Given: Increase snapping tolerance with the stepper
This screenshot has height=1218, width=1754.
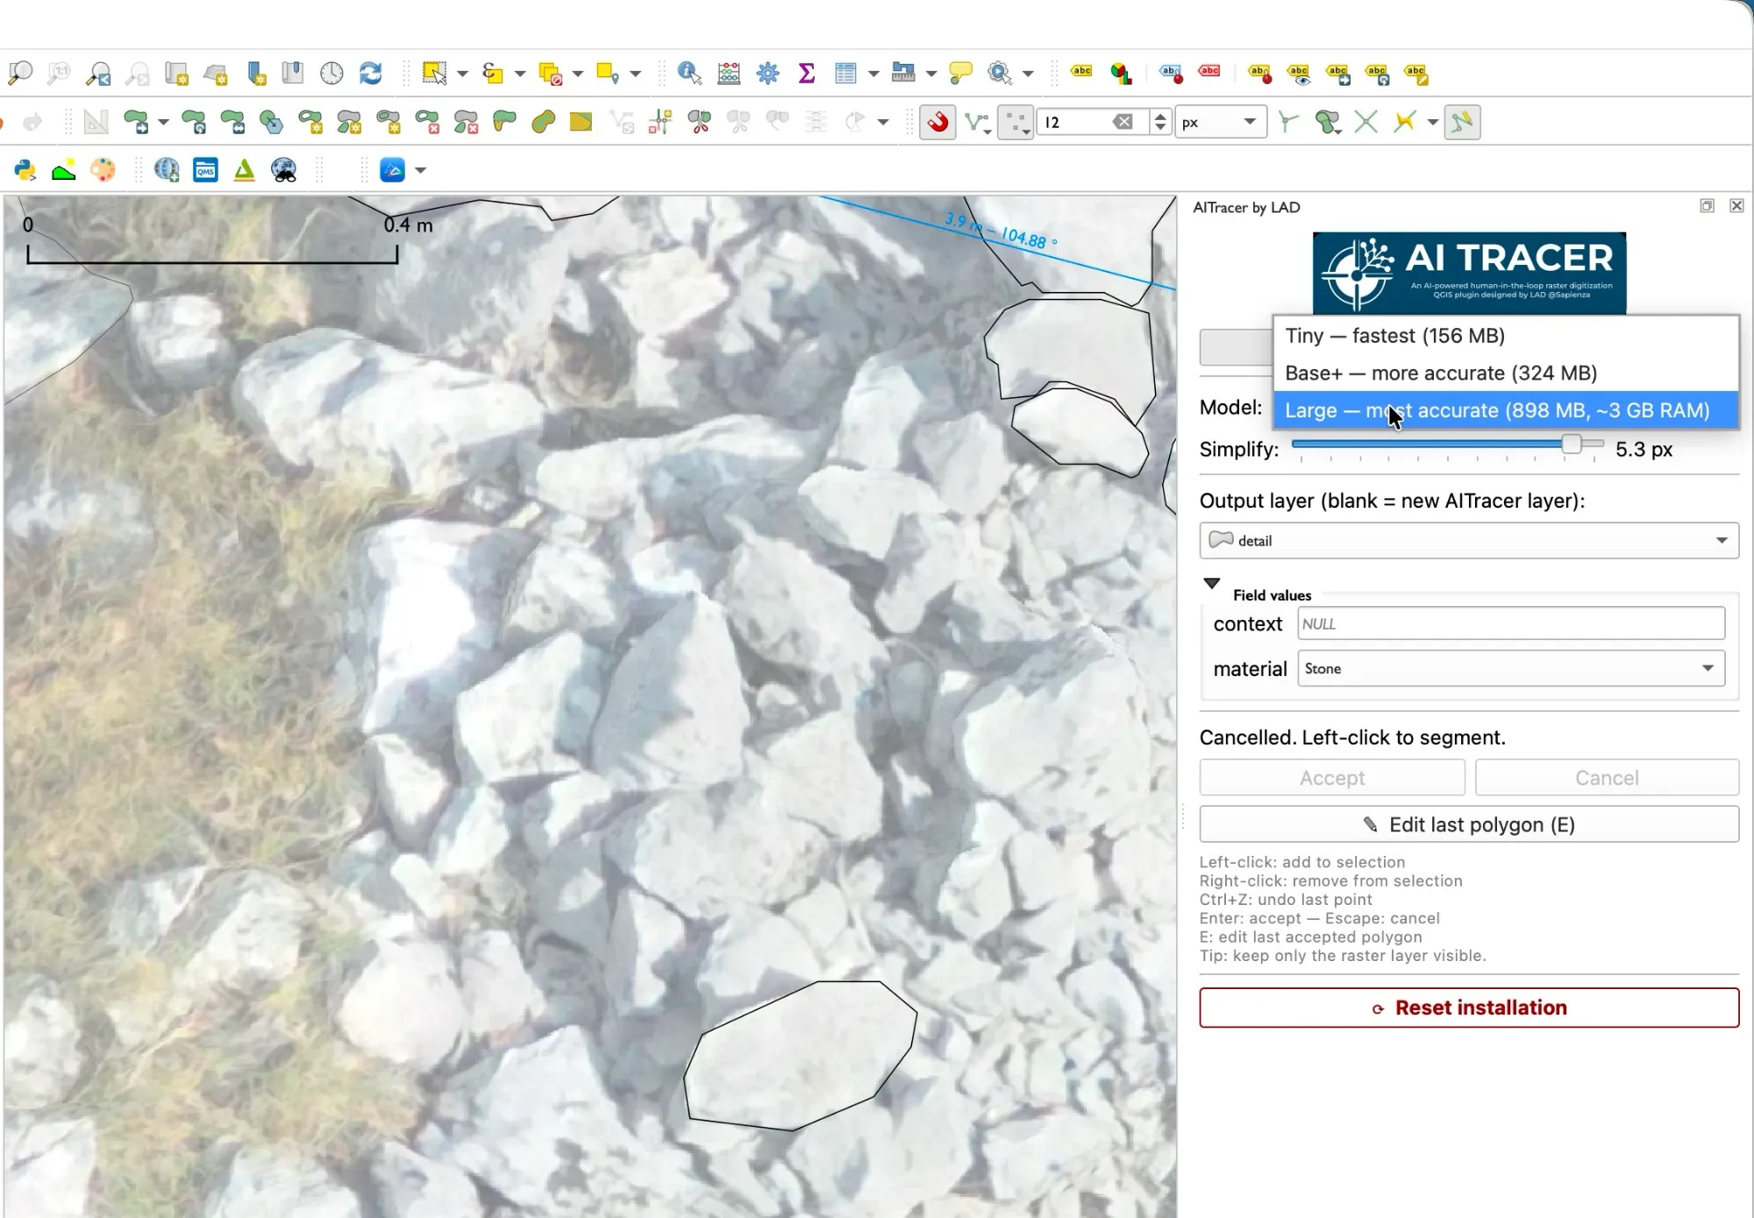Looking at the screenshot, I should 1160,116.
